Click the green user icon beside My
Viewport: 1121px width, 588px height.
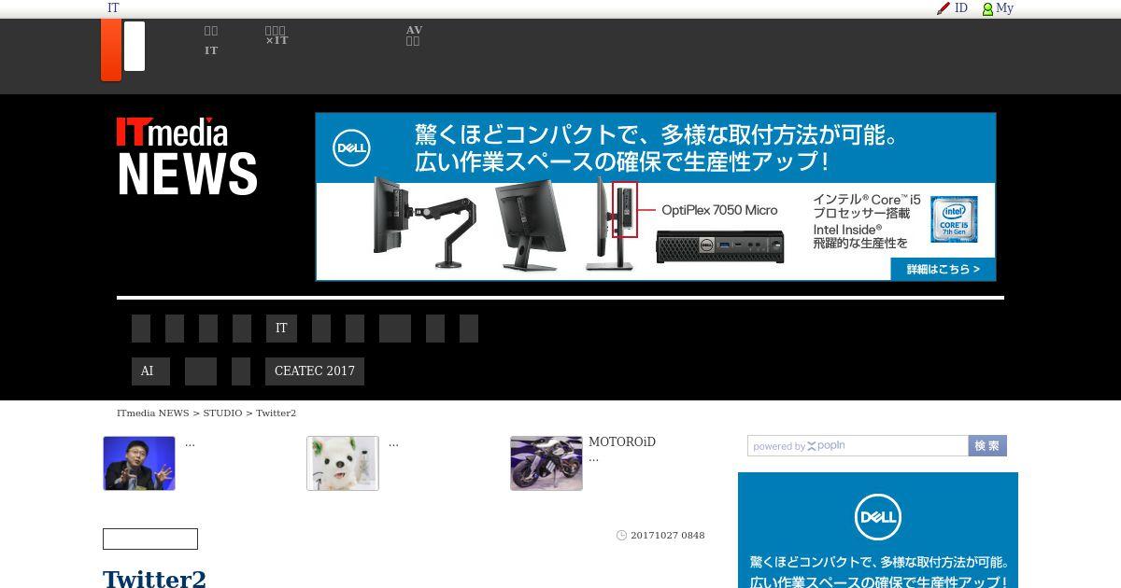pos(987,8)
